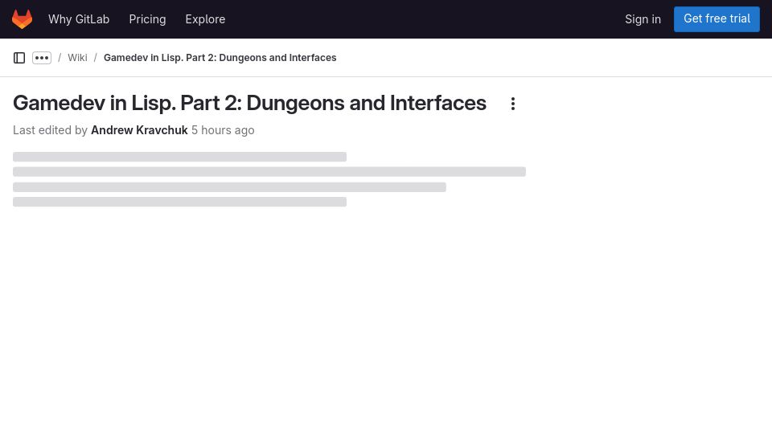Click the Get free trial button
The width and height of the screenshot is (772, 434).
coord(717,19)
